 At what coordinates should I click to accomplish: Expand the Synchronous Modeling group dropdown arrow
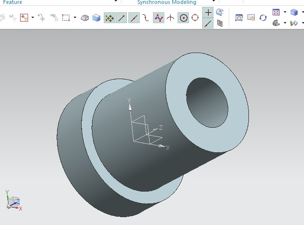tap(213, 1)
